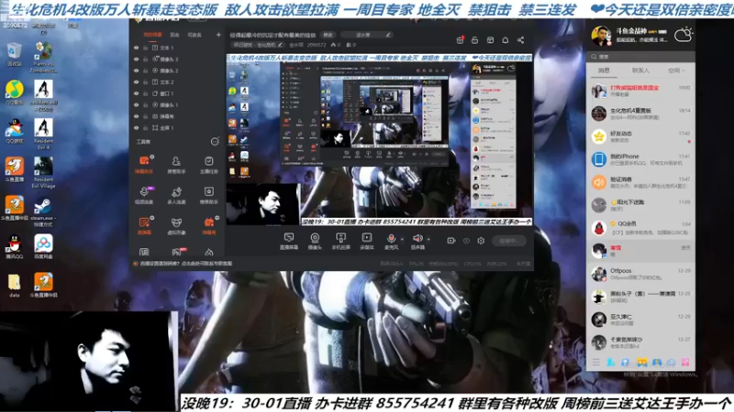
Task: Open 视频连麦 tool
Action: [x=144, y=195]
